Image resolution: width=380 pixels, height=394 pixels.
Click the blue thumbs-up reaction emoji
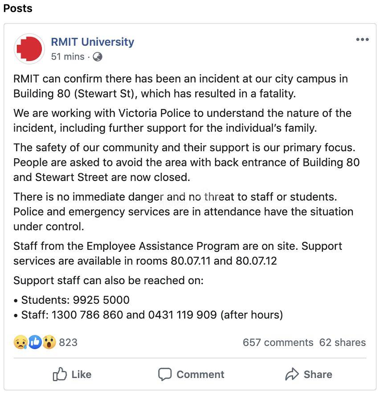(35, 342)
